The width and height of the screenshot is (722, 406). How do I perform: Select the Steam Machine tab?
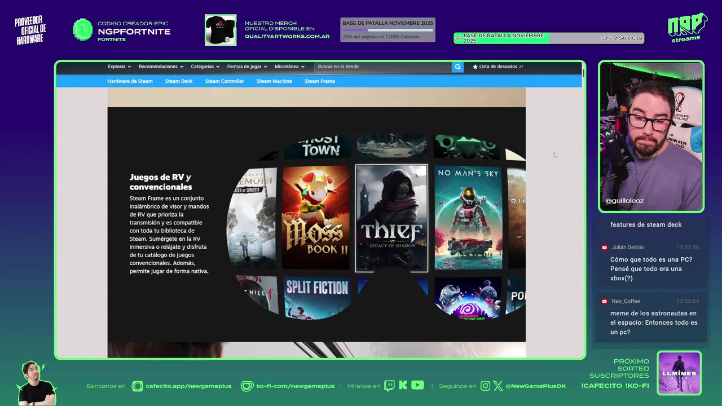click(x=274, y=81)
